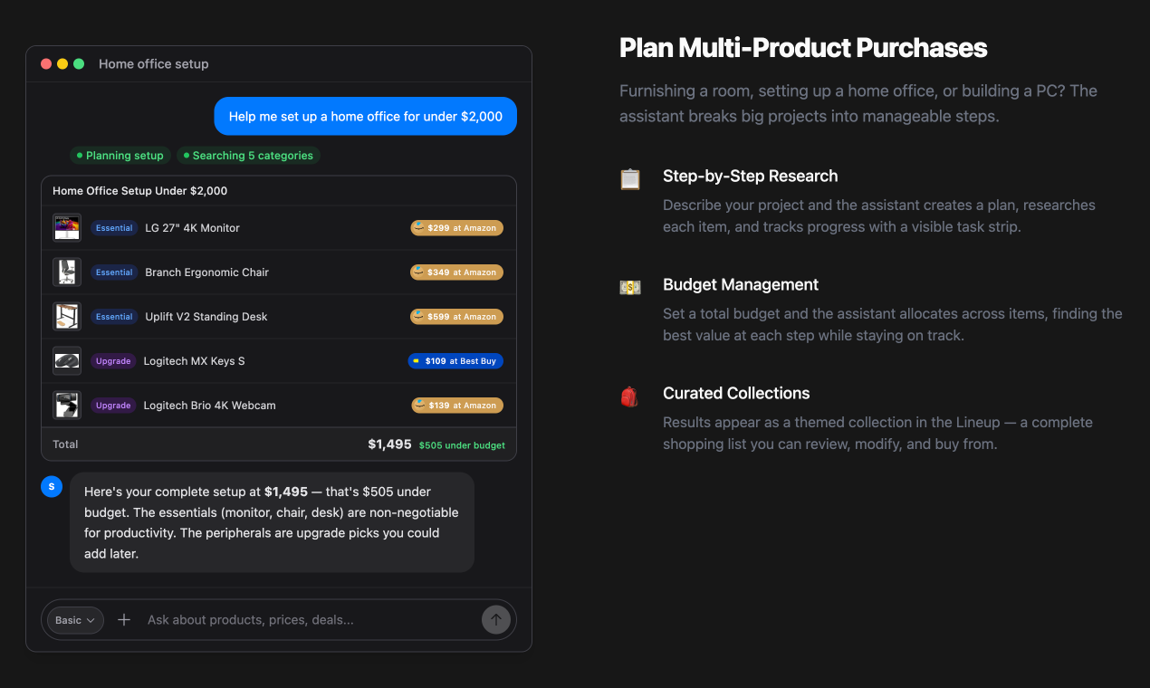Click the LG 27" 4K Monitor thumbnail

67,228
